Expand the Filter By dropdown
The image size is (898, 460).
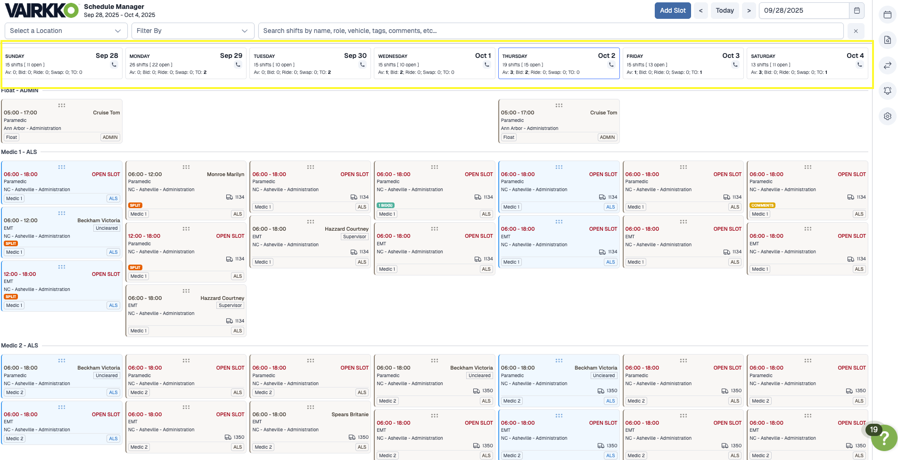click(x=192, y=31)
